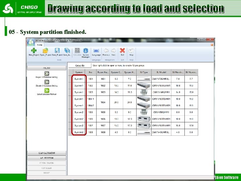Click the Save_As icon
Screen dimensions: 241x181
coord(67,51)
